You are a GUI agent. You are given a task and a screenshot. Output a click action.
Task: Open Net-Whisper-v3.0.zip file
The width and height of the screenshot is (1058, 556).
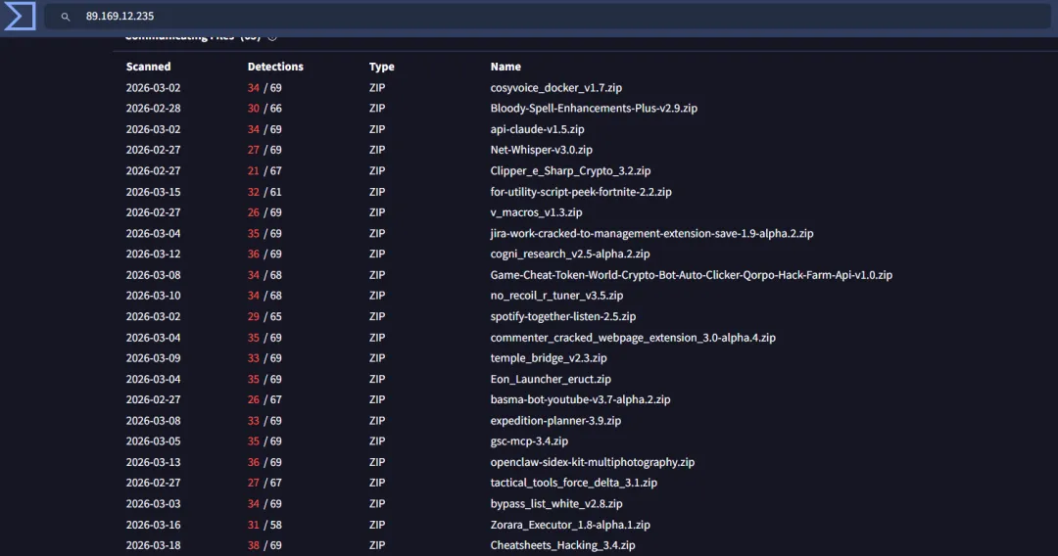[x=541, y=150]
